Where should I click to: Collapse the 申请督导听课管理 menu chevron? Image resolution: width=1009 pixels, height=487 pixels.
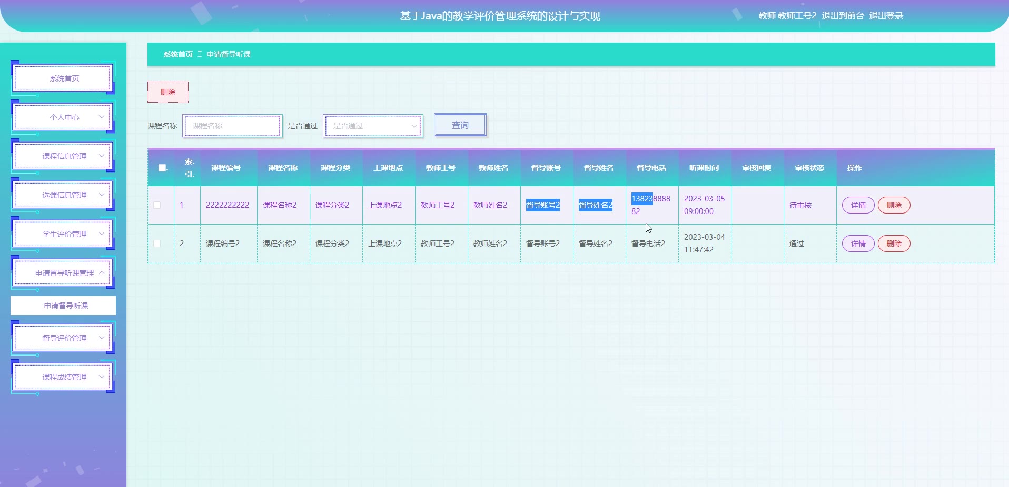(x=102, y=272)
